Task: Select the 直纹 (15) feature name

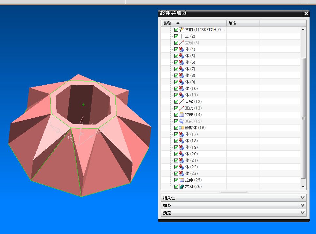Action: [193, 121]
